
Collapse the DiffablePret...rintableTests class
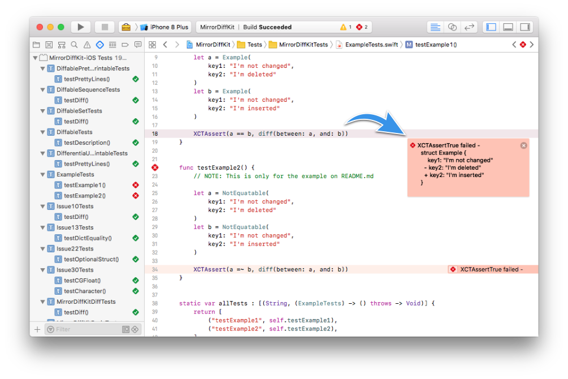42,68
